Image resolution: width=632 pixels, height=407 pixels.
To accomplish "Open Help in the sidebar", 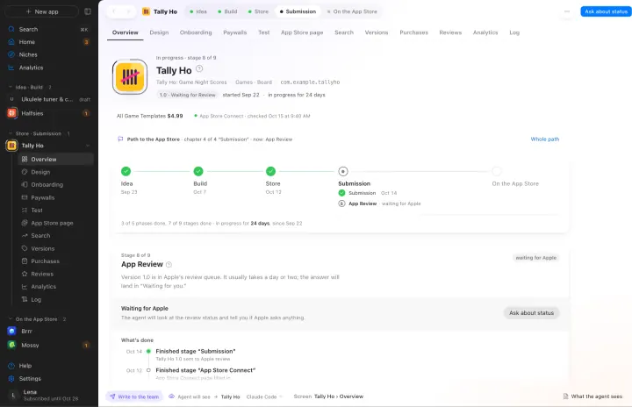I will 48,366.
